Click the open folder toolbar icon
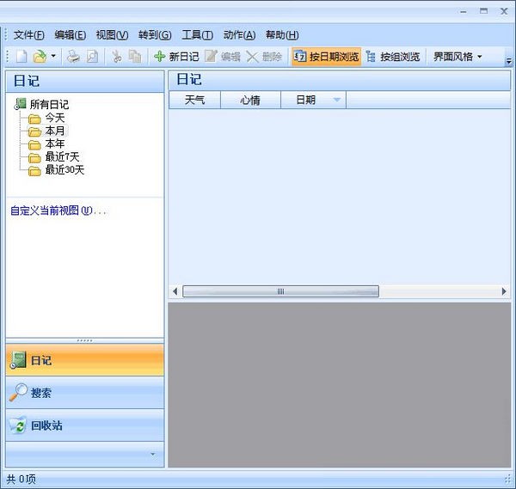The height and width of the screenshot is (489, 516). click(x=40, y=57)
